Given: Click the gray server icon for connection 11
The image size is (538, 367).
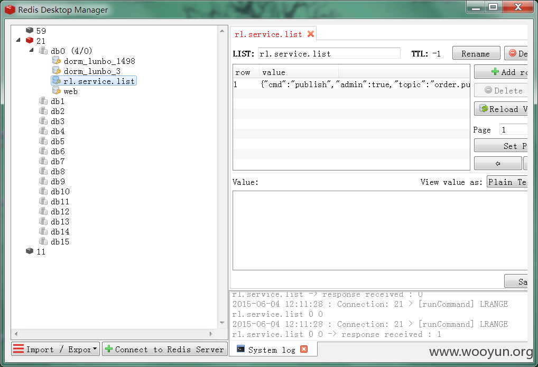Looking at the screenshot, I should [x=30, y=251].
